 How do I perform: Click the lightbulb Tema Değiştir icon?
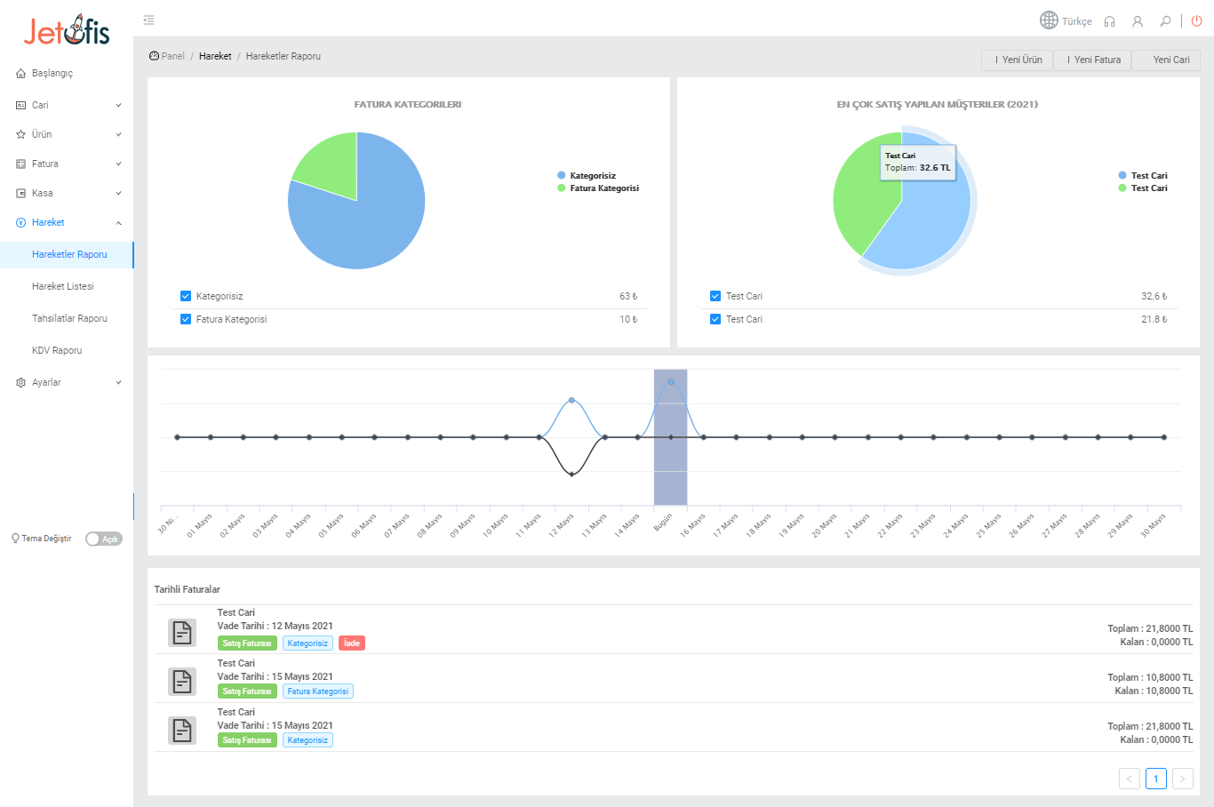[x=15, y=539]
